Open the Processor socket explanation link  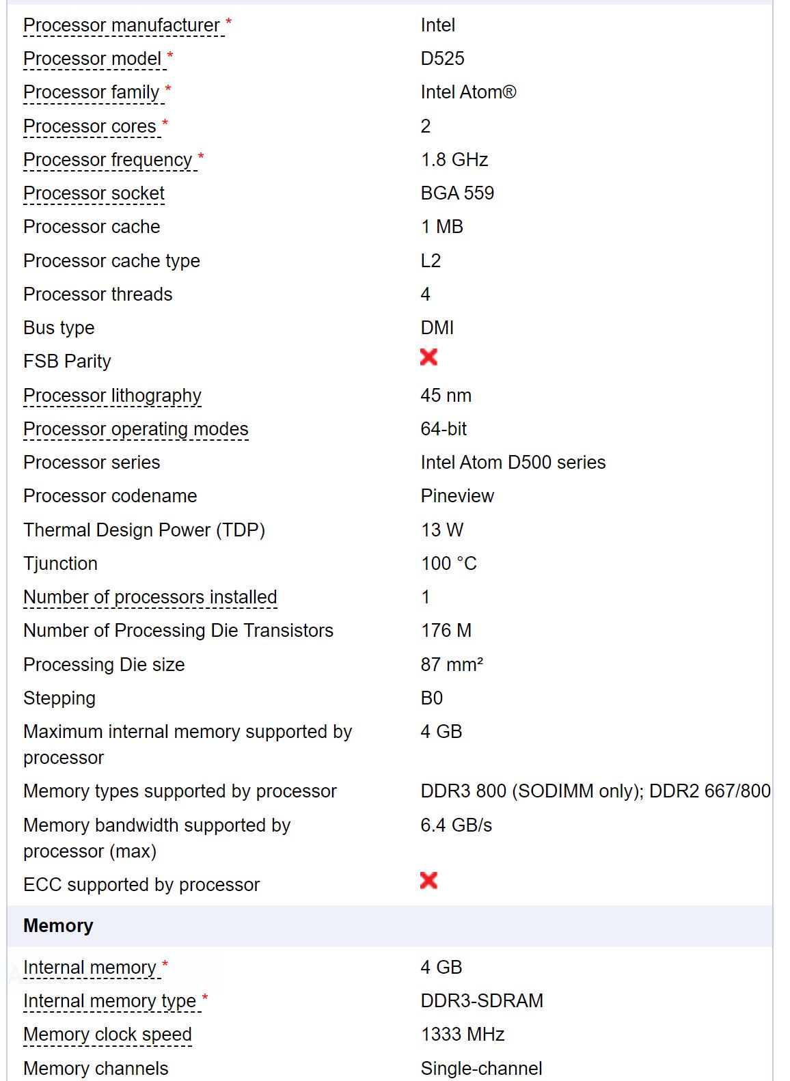point(94,193)
